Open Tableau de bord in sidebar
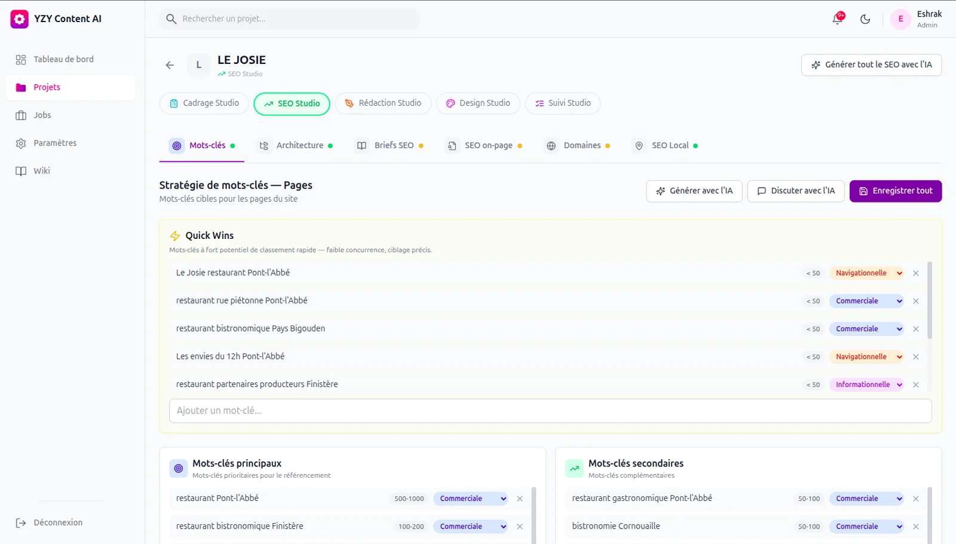The width and height of the screenshot is (956, 544). [71, 60]
